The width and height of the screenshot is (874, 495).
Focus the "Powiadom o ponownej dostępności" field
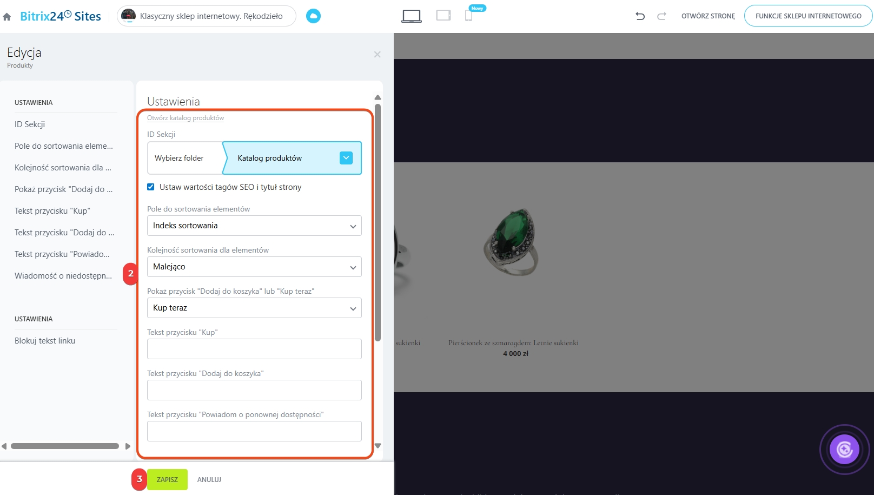click(254, 431)
